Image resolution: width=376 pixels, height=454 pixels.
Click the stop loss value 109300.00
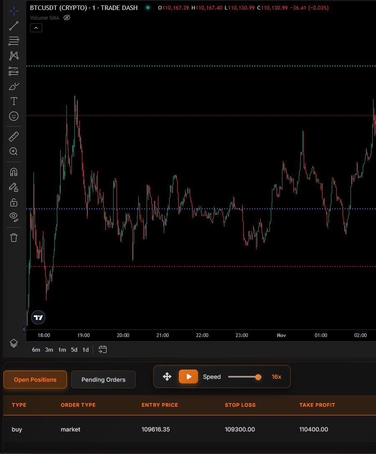coord(240,429)
